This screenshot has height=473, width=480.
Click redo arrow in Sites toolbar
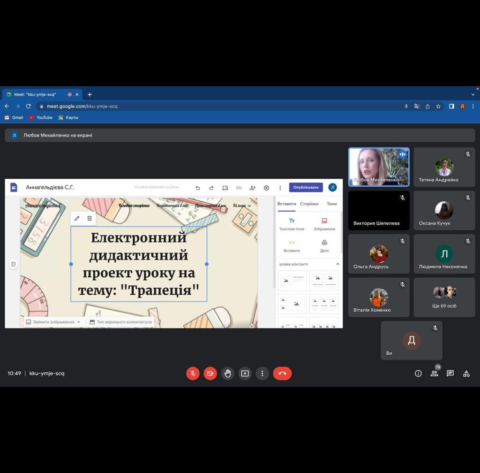[x=211, y=188]
